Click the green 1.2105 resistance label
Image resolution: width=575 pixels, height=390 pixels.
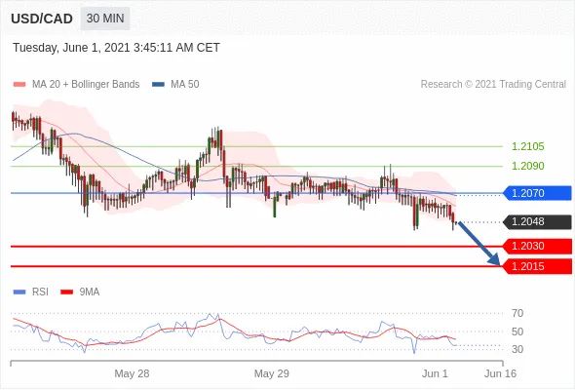[x=527, y=147]
